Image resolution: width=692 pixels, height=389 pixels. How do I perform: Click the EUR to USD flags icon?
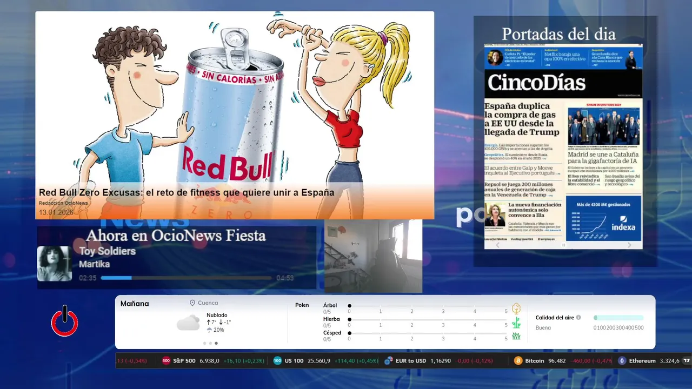pyautogui.click(x=388, y=361)
